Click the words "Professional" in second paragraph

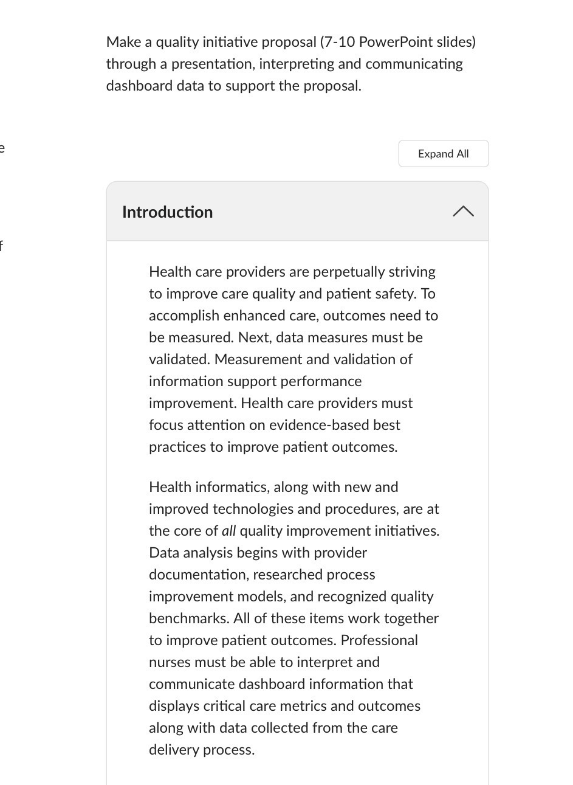[379, 640]
